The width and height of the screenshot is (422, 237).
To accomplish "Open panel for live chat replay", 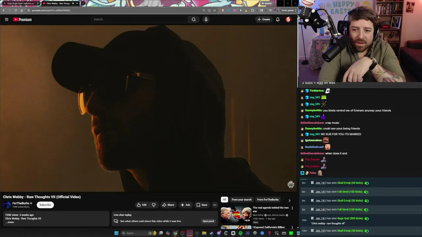I will [x=208, y=221].
